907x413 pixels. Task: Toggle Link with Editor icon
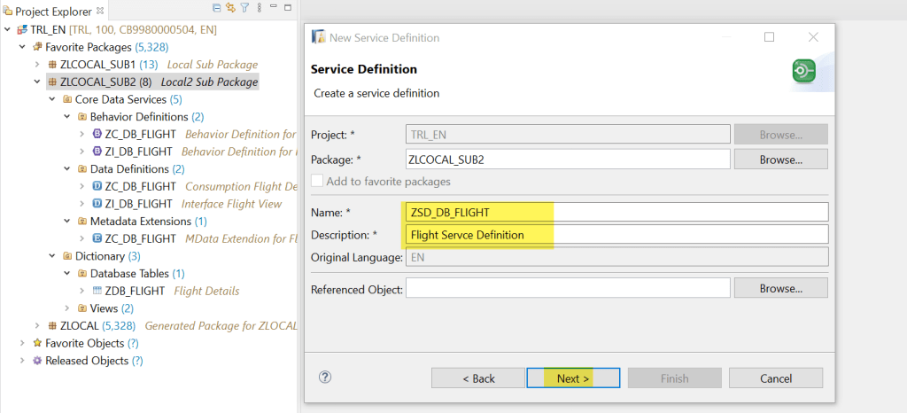pyautogui.click(x=230, y=9)
